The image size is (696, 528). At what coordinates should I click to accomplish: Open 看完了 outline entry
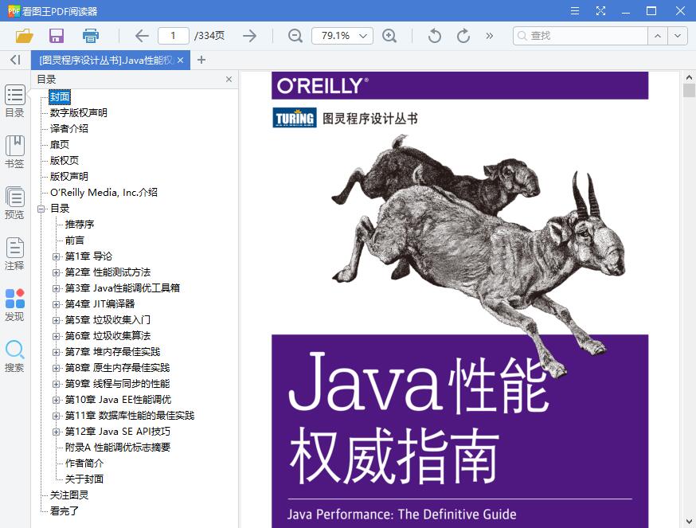(x=65, y=511)
